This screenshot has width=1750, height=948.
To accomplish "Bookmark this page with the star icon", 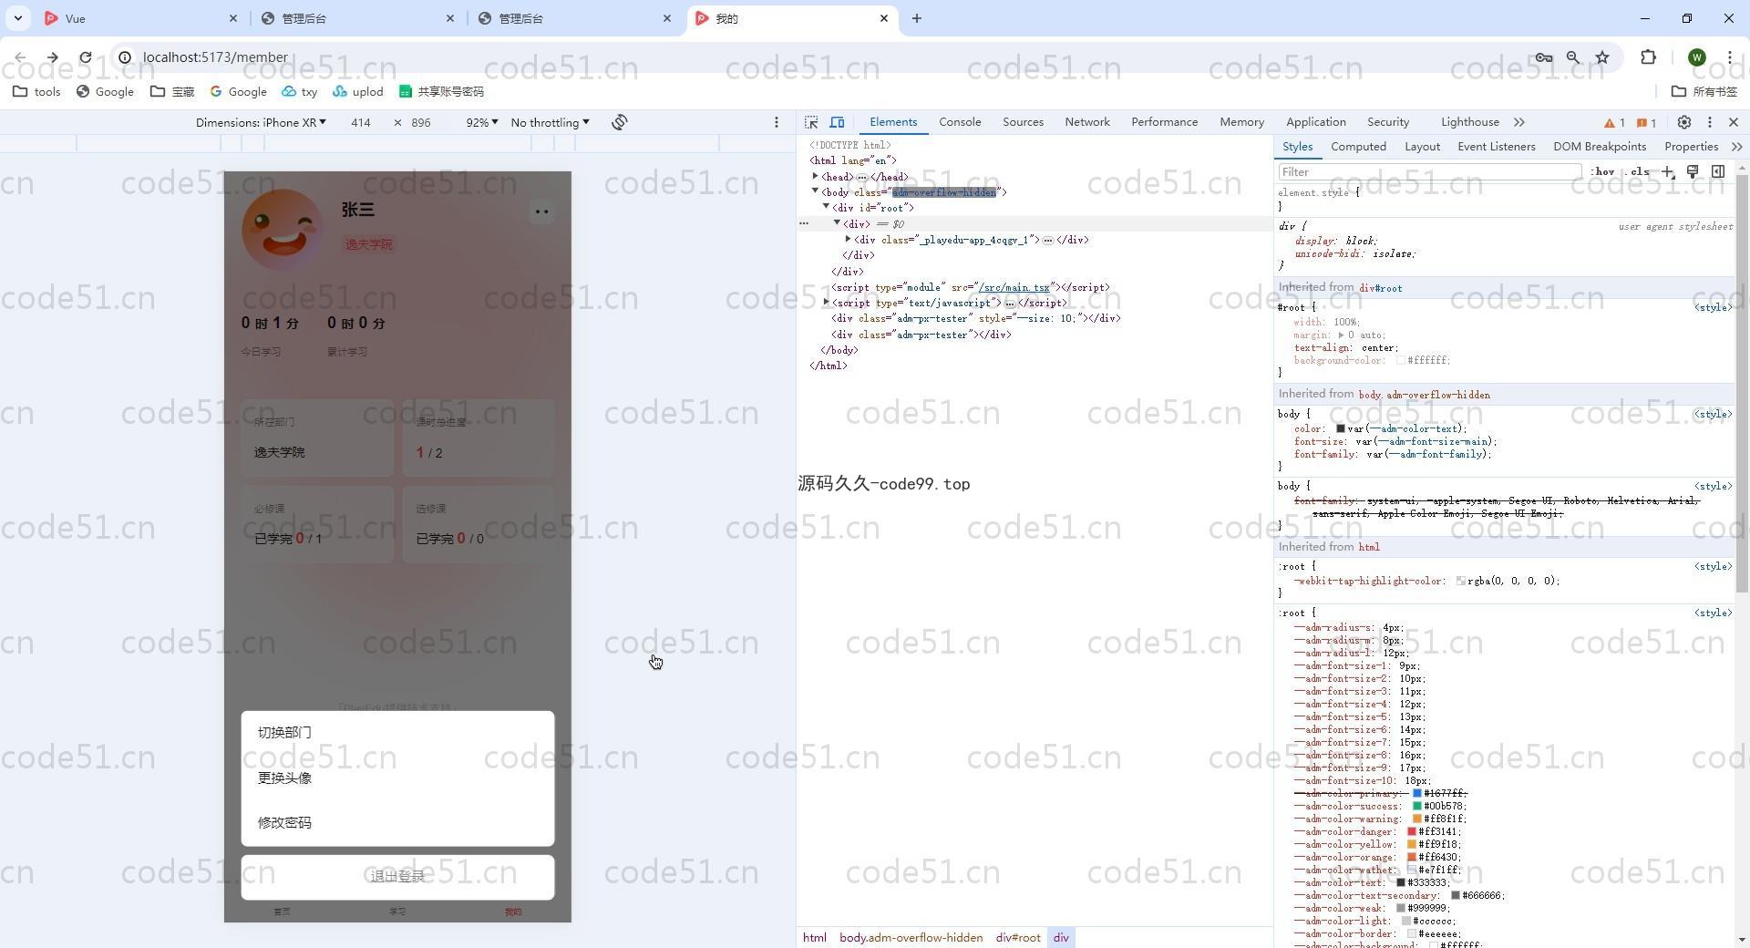I will click(1602, 57).
